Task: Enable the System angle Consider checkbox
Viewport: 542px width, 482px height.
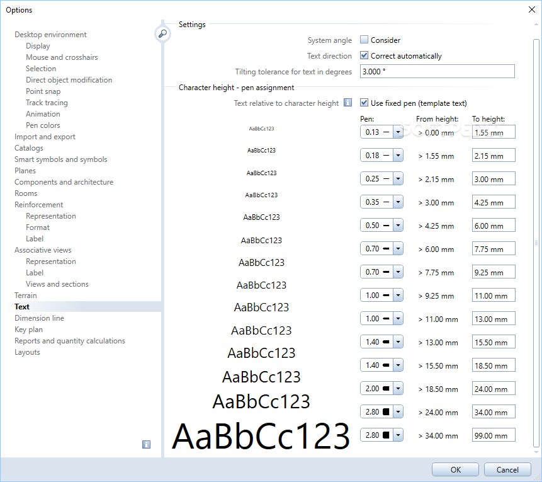Action: [364, 40]
